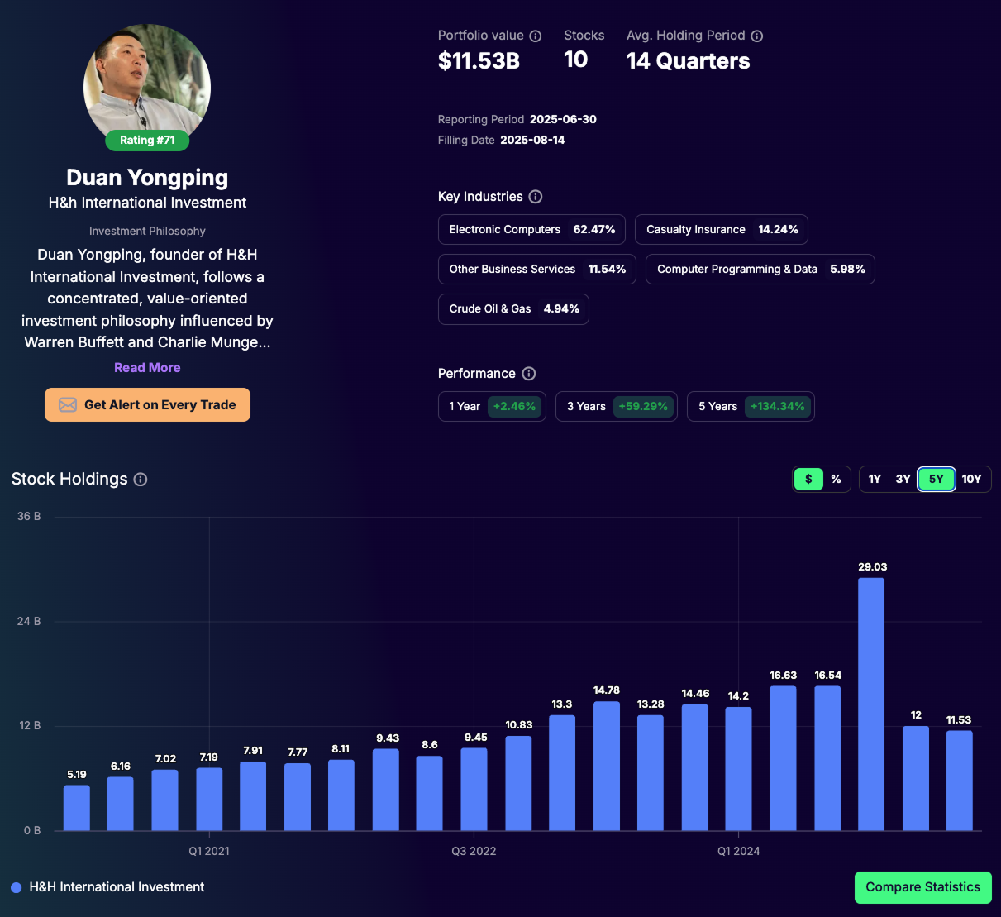Click the 5 Years performance chip

pyautogui.click(x=750, y=407)
